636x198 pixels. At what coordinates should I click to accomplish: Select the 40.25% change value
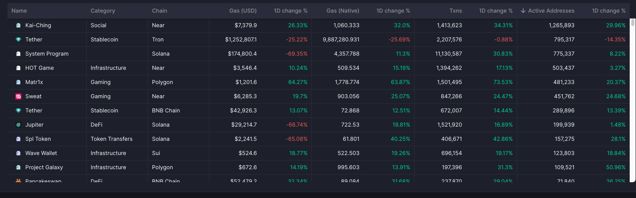[400, 139]
